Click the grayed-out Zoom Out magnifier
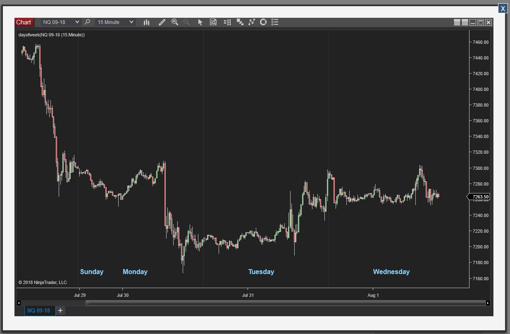 (x=186, y=22)
